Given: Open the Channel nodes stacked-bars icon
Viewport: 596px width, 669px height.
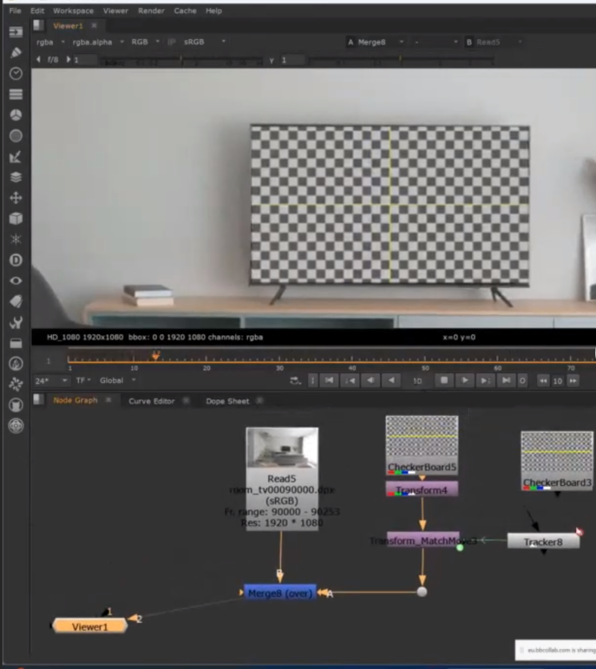Looking at the screenshot, I should [x=16, y=94].
